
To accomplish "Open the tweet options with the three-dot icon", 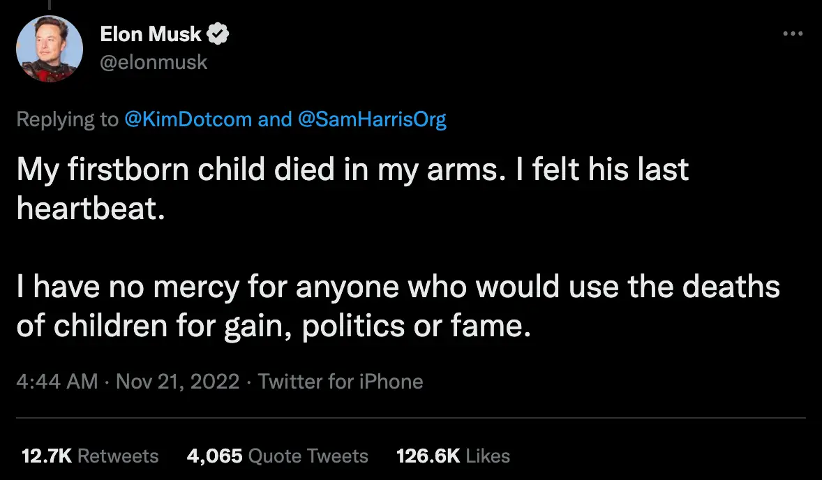I will (793, 33).
